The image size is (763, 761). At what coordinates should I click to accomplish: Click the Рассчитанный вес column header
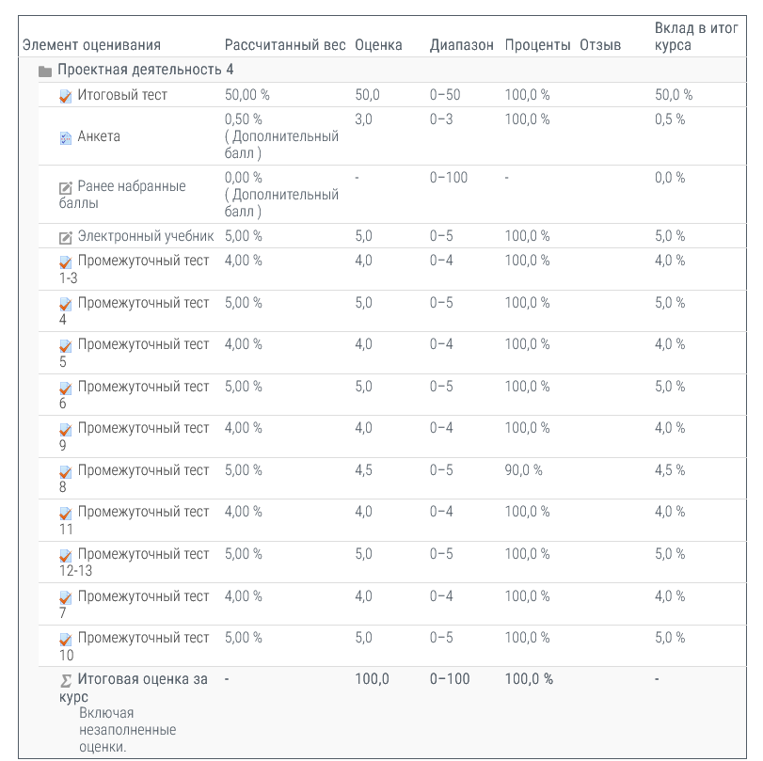tap(284, 45)
